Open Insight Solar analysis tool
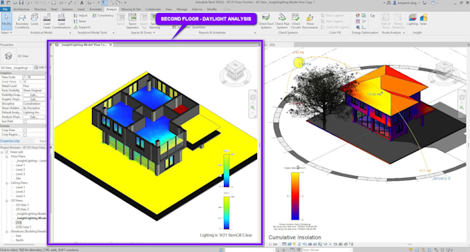 pyautogui.click(x=423, y=20)
